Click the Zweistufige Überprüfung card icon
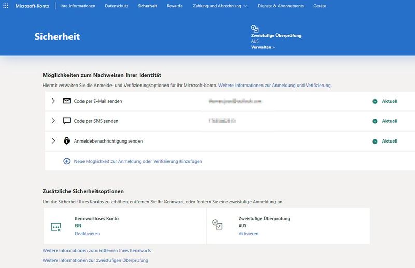This screenshot has height=268, width=415. click(x=217, y=224)
